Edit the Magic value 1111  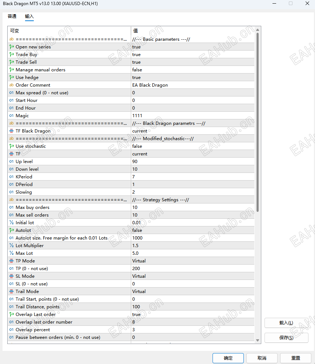point(193,116)
